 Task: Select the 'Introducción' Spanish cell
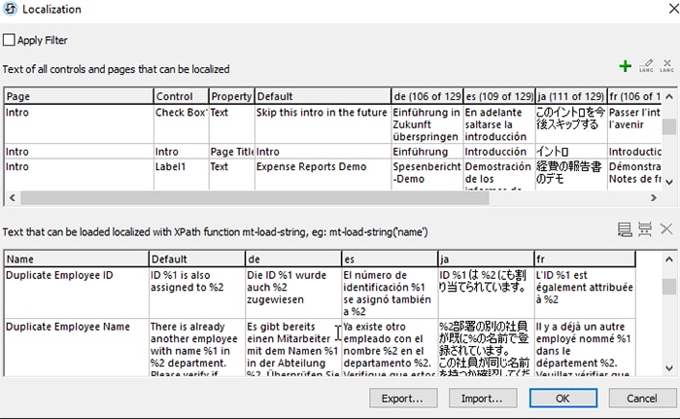[x=499, y=152]
